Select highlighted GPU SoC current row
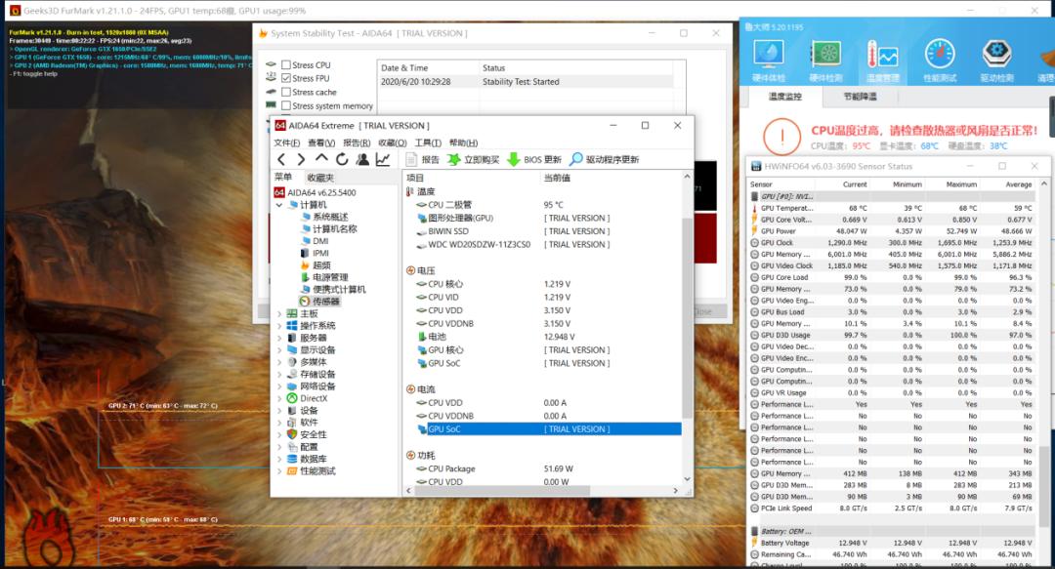 [x=542, y=429]
